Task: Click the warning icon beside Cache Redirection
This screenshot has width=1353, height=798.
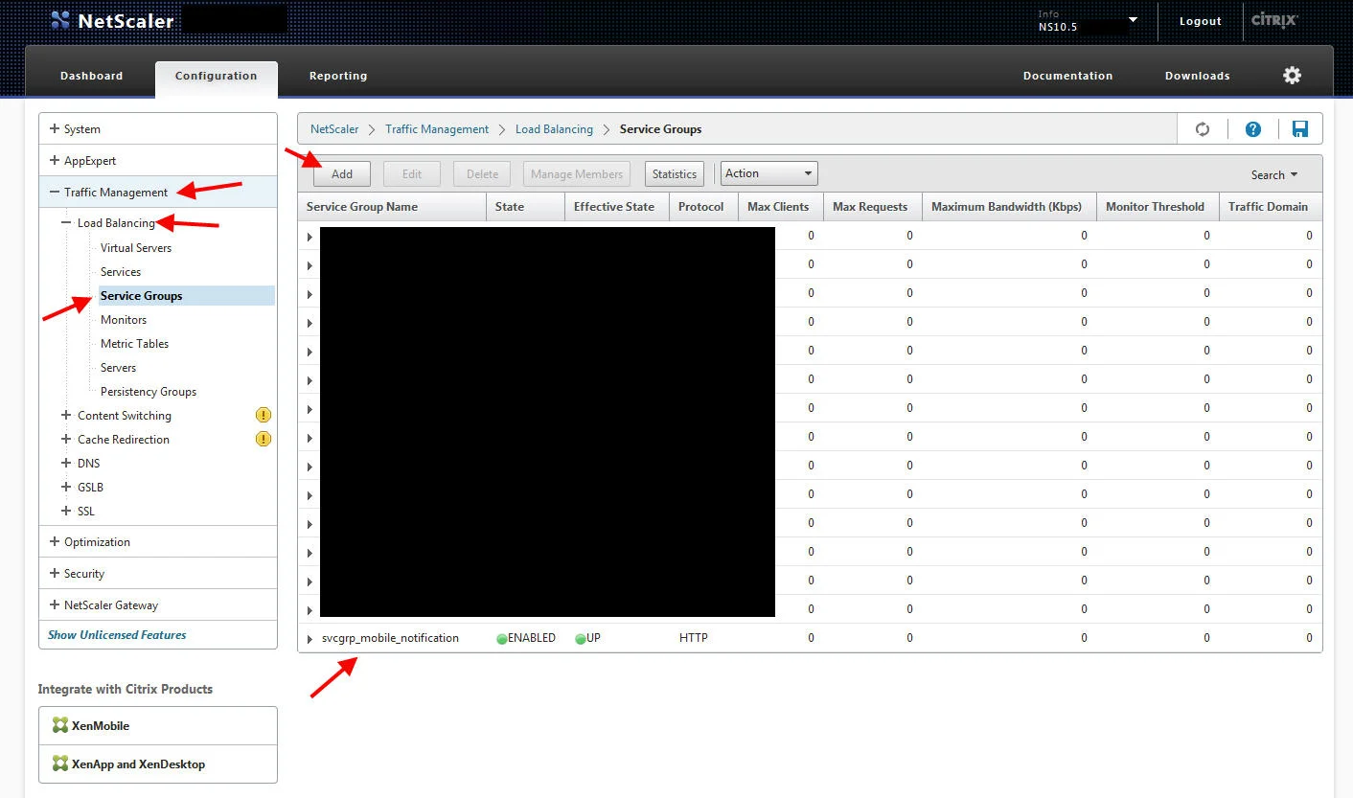Action: [264, 439]
